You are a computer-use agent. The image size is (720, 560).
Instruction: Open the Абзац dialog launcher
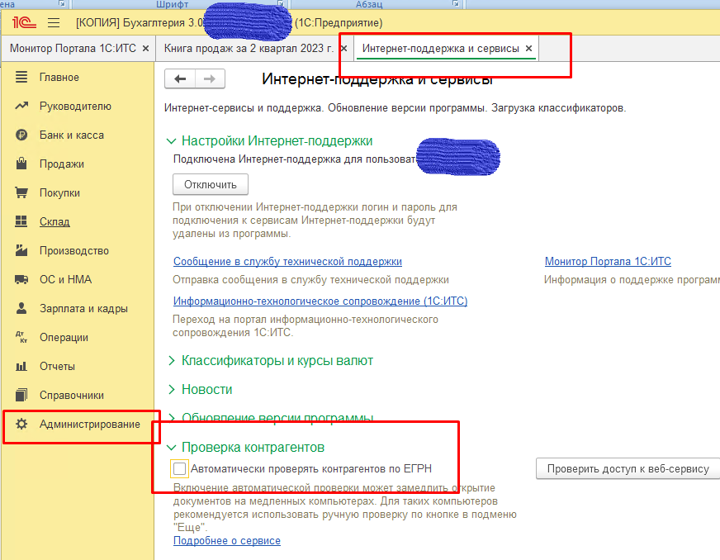coord(456,3)
